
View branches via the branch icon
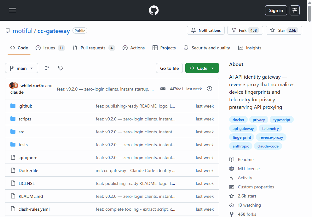click(47, 68)
